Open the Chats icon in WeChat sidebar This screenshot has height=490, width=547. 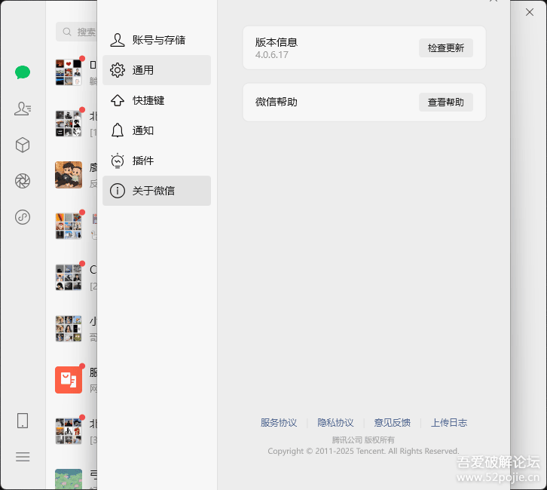pos(23,72)
